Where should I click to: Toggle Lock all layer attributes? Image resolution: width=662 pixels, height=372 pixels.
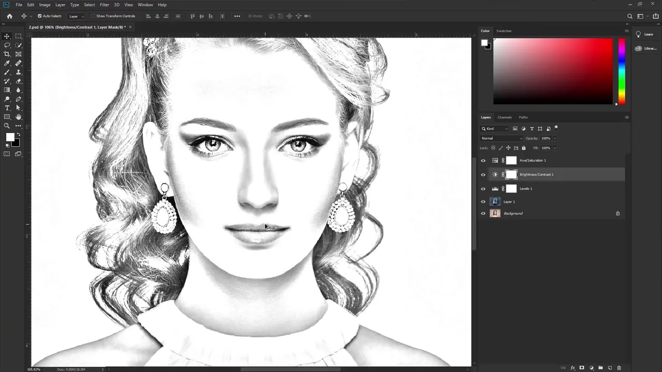click(523, 148)
